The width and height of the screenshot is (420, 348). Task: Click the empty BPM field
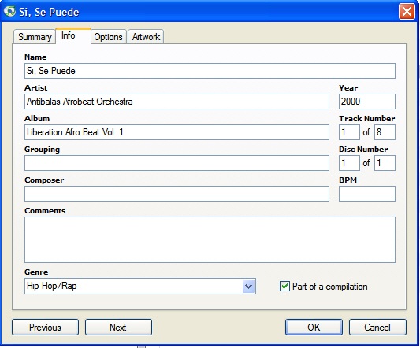coord(367,194)
